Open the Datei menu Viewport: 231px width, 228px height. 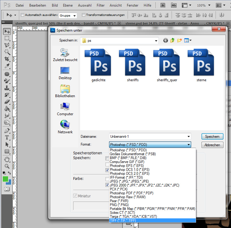point(20,5)
